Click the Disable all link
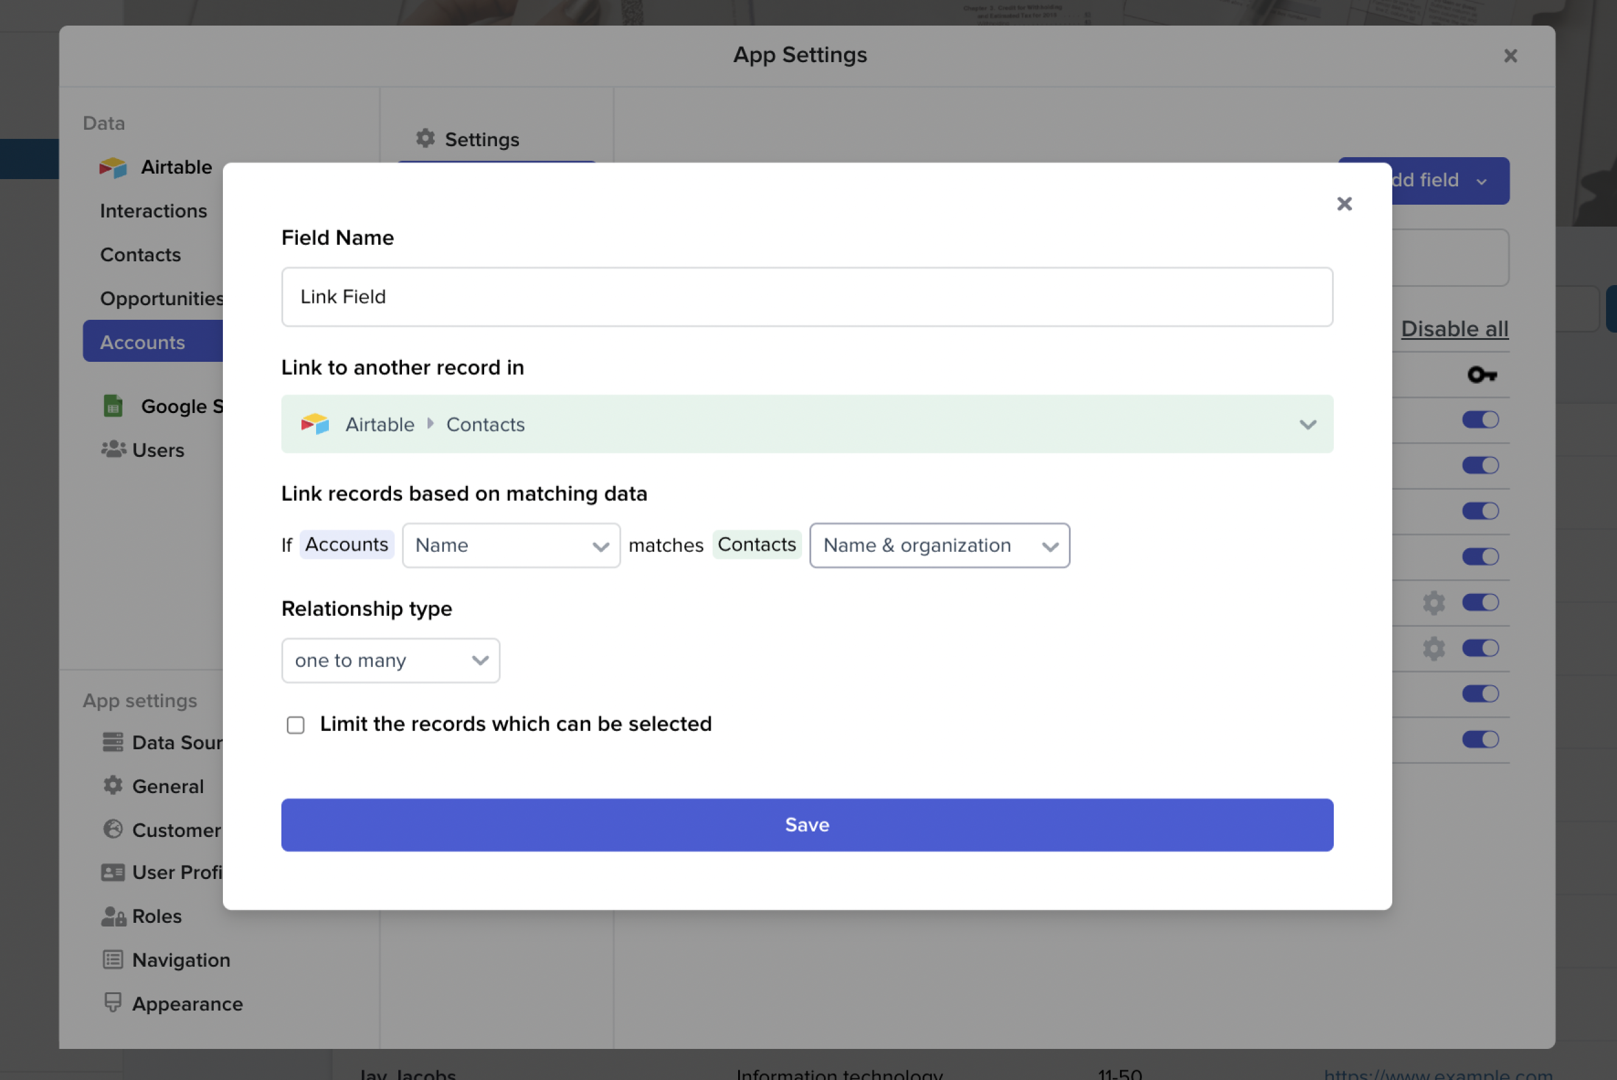Image resolution: width=1617 pixels, height=1080 pixels. click(1454, 329)
